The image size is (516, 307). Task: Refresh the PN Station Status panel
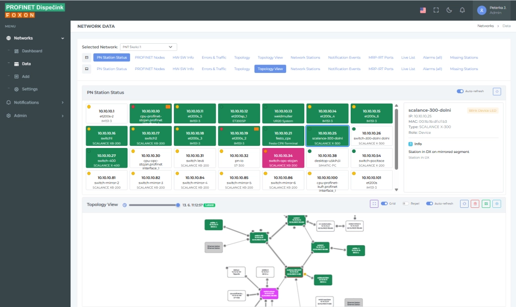pyautogui.click(x=497, y=92)
